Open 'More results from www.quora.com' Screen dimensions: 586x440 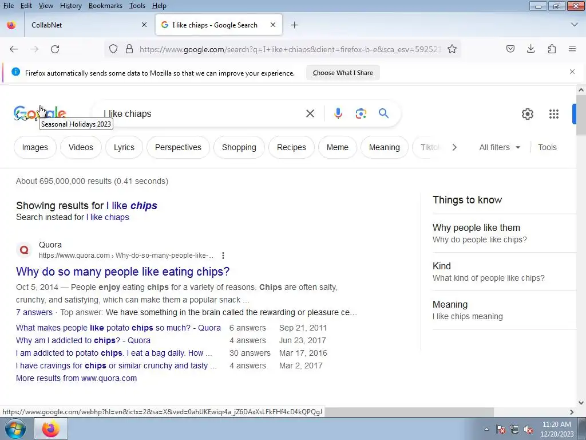pos(76,378)
